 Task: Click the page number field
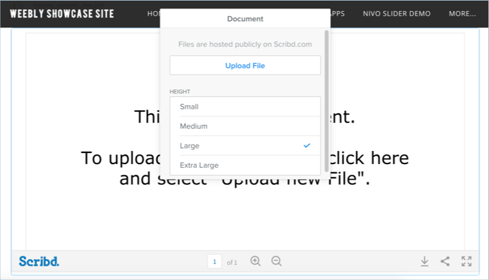[x=215, y=262]
